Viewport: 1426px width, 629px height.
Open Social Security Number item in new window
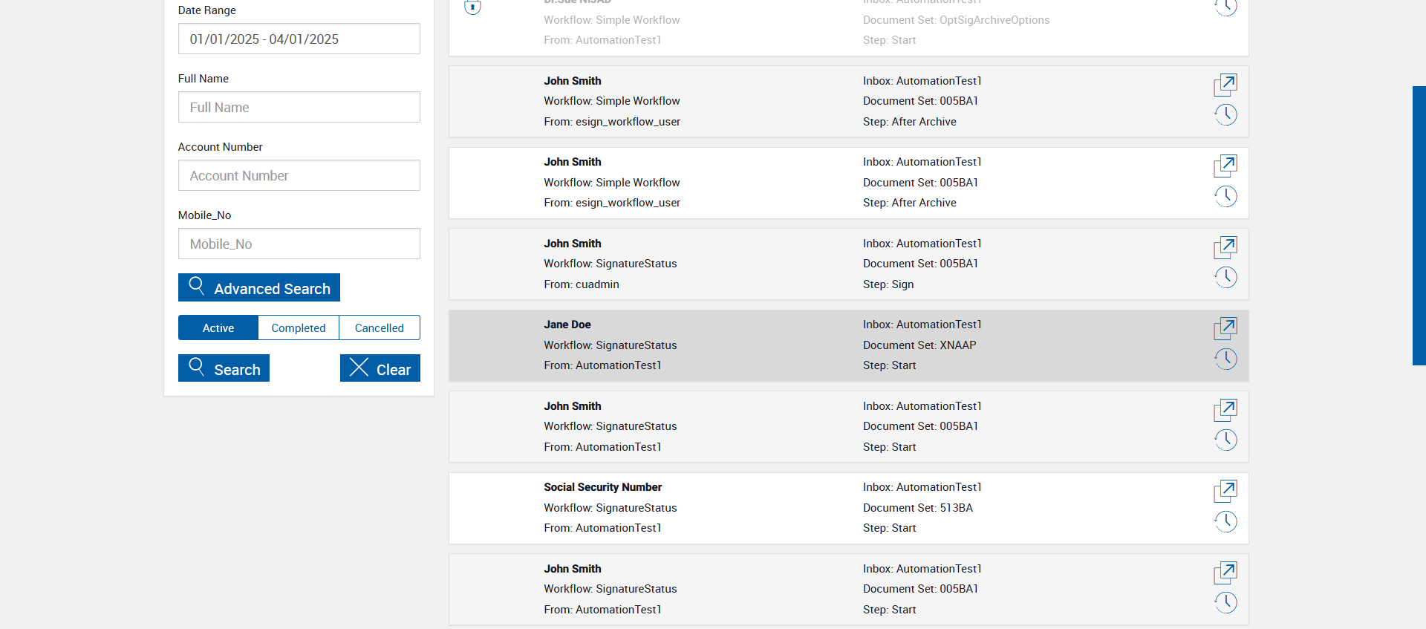(x=1225, y=490)
